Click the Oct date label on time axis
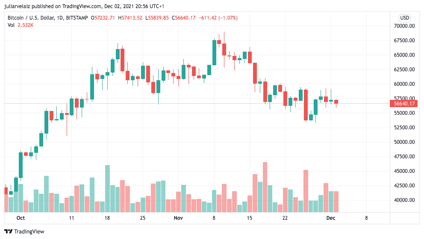424x239 pixels. 21,218
